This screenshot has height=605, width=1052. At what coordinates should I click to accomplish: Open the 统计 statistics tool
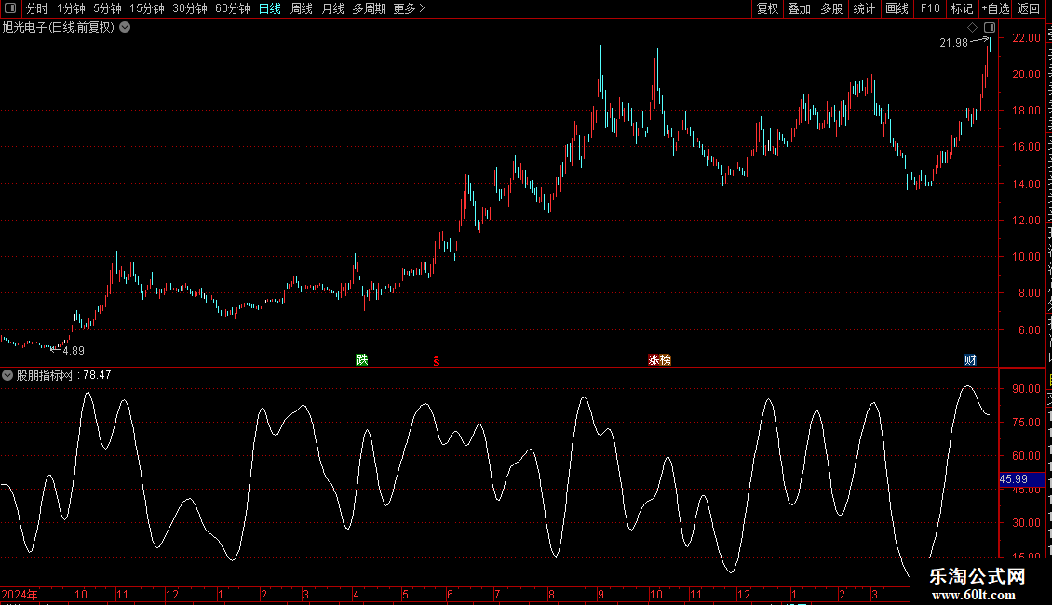(x=864, y=8)
